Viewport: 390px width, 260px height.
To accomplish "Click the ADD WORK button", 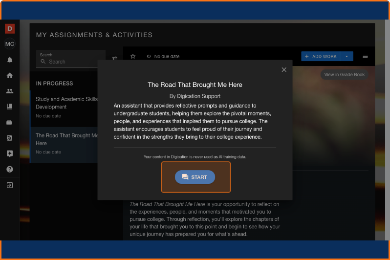I will 321,57.
